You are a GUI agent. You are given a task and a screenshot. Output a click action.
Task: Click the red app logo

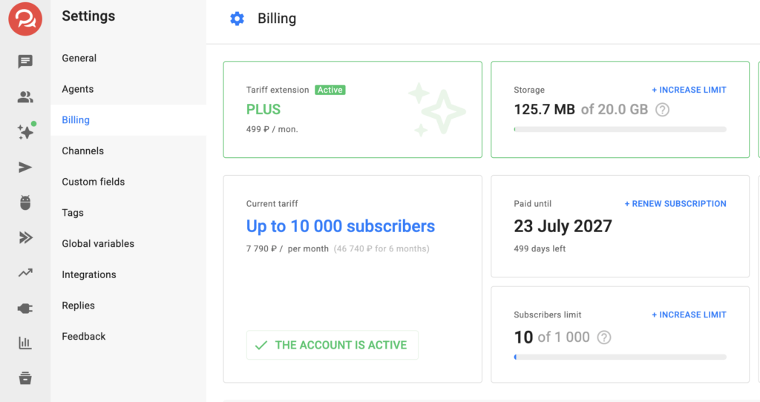pyautogui.click(x=25, y=19)
